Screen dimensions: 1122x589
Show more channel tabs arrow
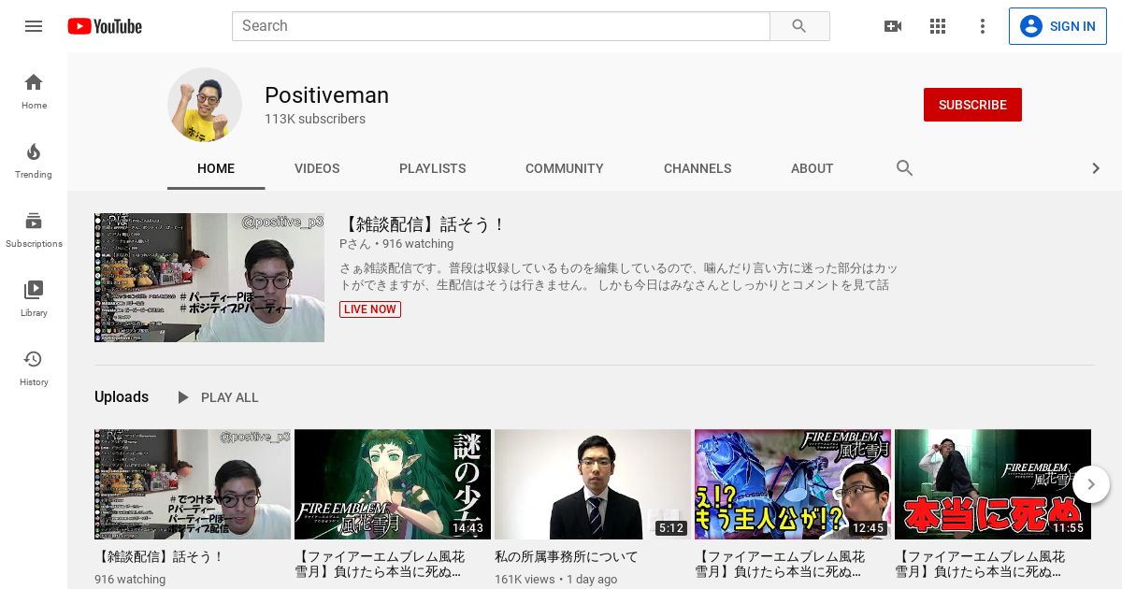pyautogui.click(x=1096, y=168)
